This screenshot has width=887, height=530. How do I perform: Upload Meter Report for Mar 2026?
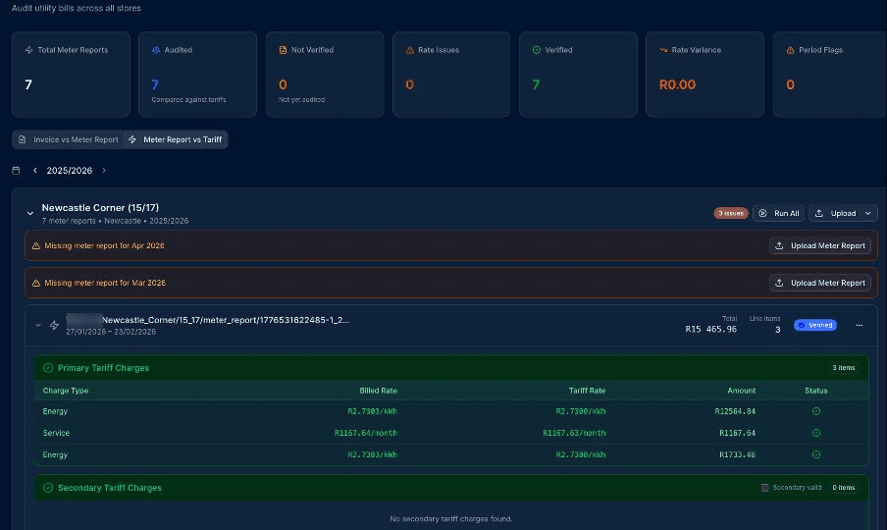point(819,283)
